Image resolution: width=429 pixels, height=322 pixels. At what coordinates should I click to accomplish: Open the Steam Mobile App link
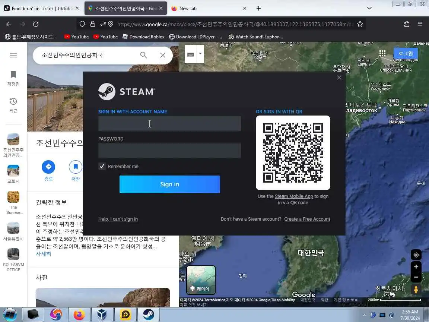[x=293, y=196]
